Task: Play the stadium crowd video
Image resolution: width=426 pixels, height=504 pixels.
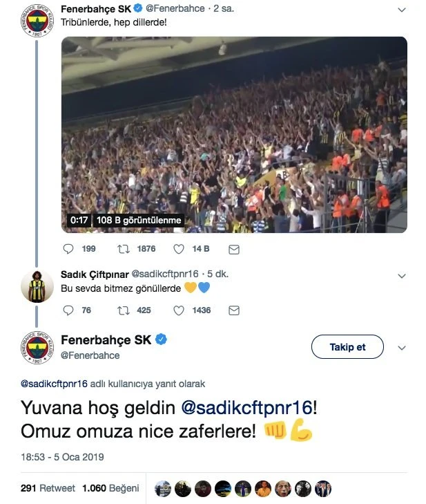Action: click(234, 135)
